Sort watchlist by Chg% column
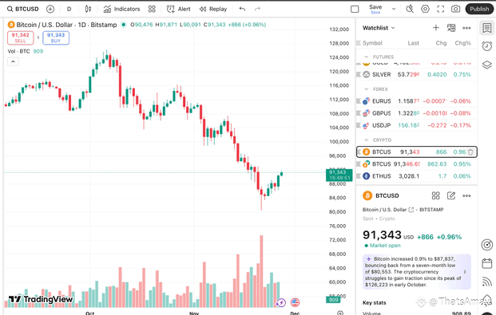This screenshot has height=315, width=496. [462, 43]
